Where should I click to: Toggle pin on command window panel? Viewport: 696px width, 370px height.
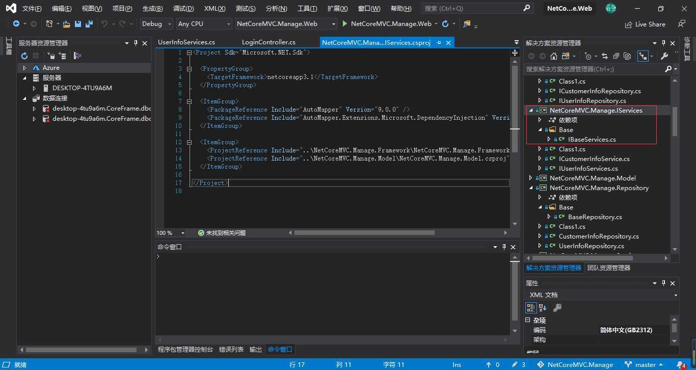click(504, 247)
